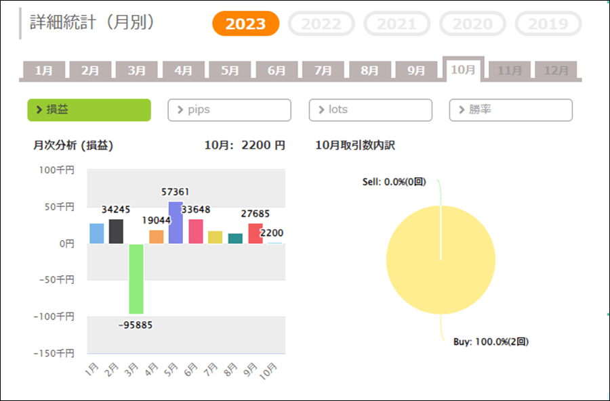Viewport: 610px width, 401px height.
Task: Open the 9月 month tab
Action: [x=416, y=70]
